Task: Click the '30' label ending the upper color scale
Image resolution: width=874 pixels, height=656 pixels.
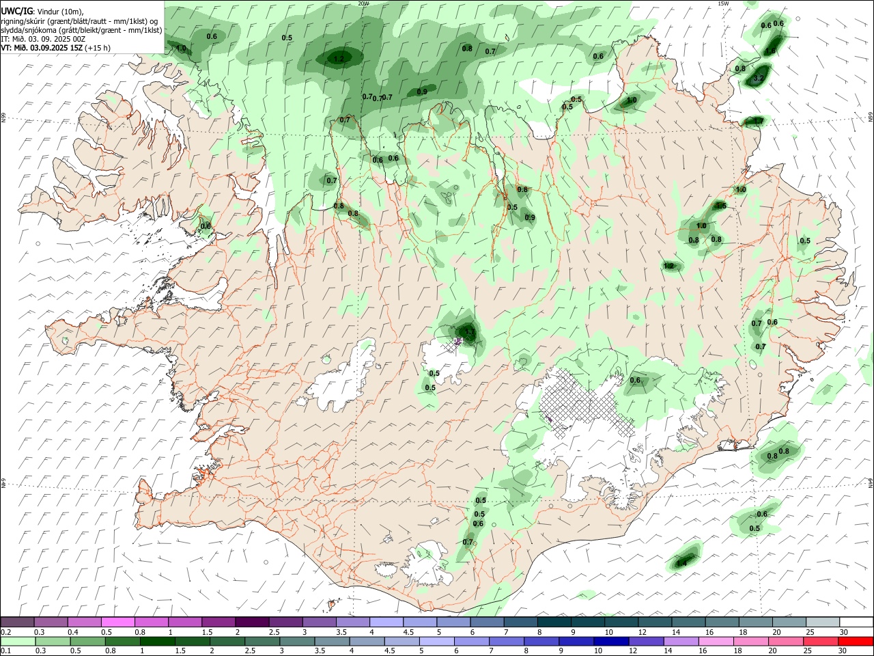Action: [x=843, y=632]
